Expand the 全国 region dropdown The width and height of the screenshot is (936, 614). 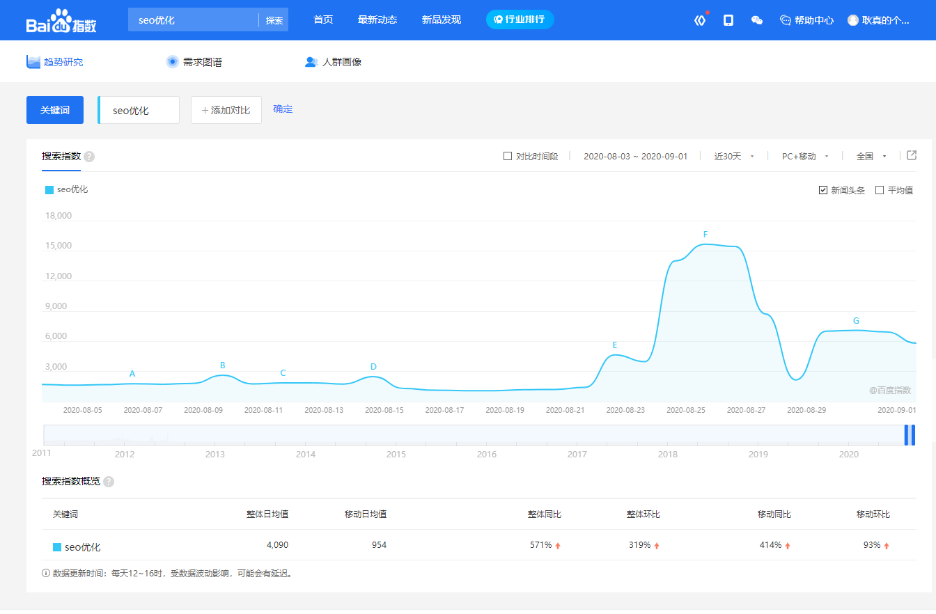coord(871,156)
